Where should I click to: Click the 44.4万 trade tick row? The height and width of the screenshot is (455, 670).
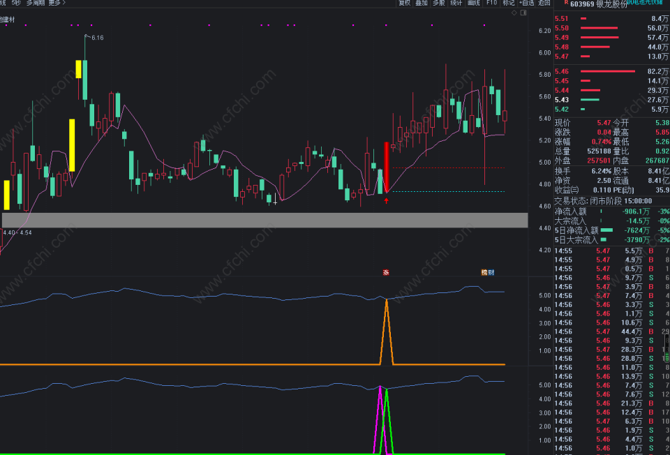[x=612, y=331]
